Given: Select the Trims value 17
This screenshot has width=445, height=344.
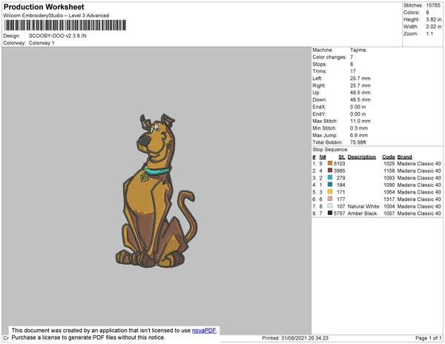Looking at the screenshot, I should tap(353, 71).
